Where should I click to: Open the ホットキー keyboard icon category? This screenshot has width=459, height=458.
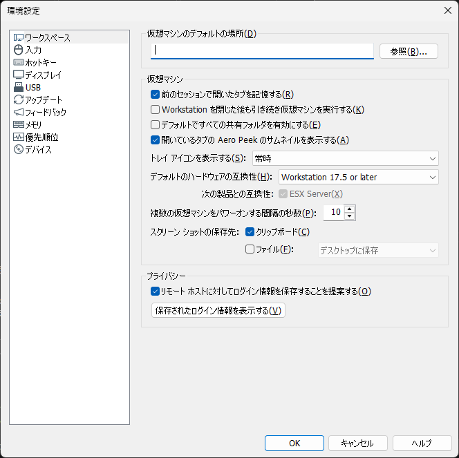pyautogui.click(x=19, y=62)
